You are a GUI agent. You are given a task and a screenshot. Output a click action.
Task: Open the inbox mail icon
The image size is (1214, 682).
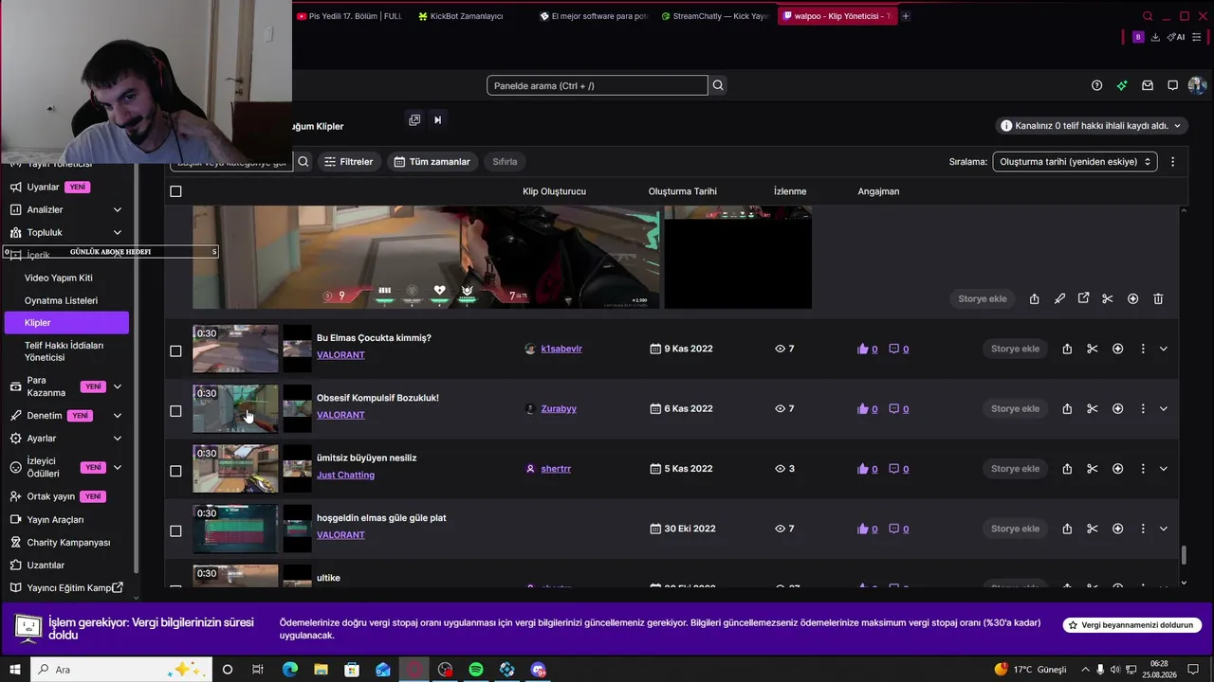click(x=1148, y=85)
